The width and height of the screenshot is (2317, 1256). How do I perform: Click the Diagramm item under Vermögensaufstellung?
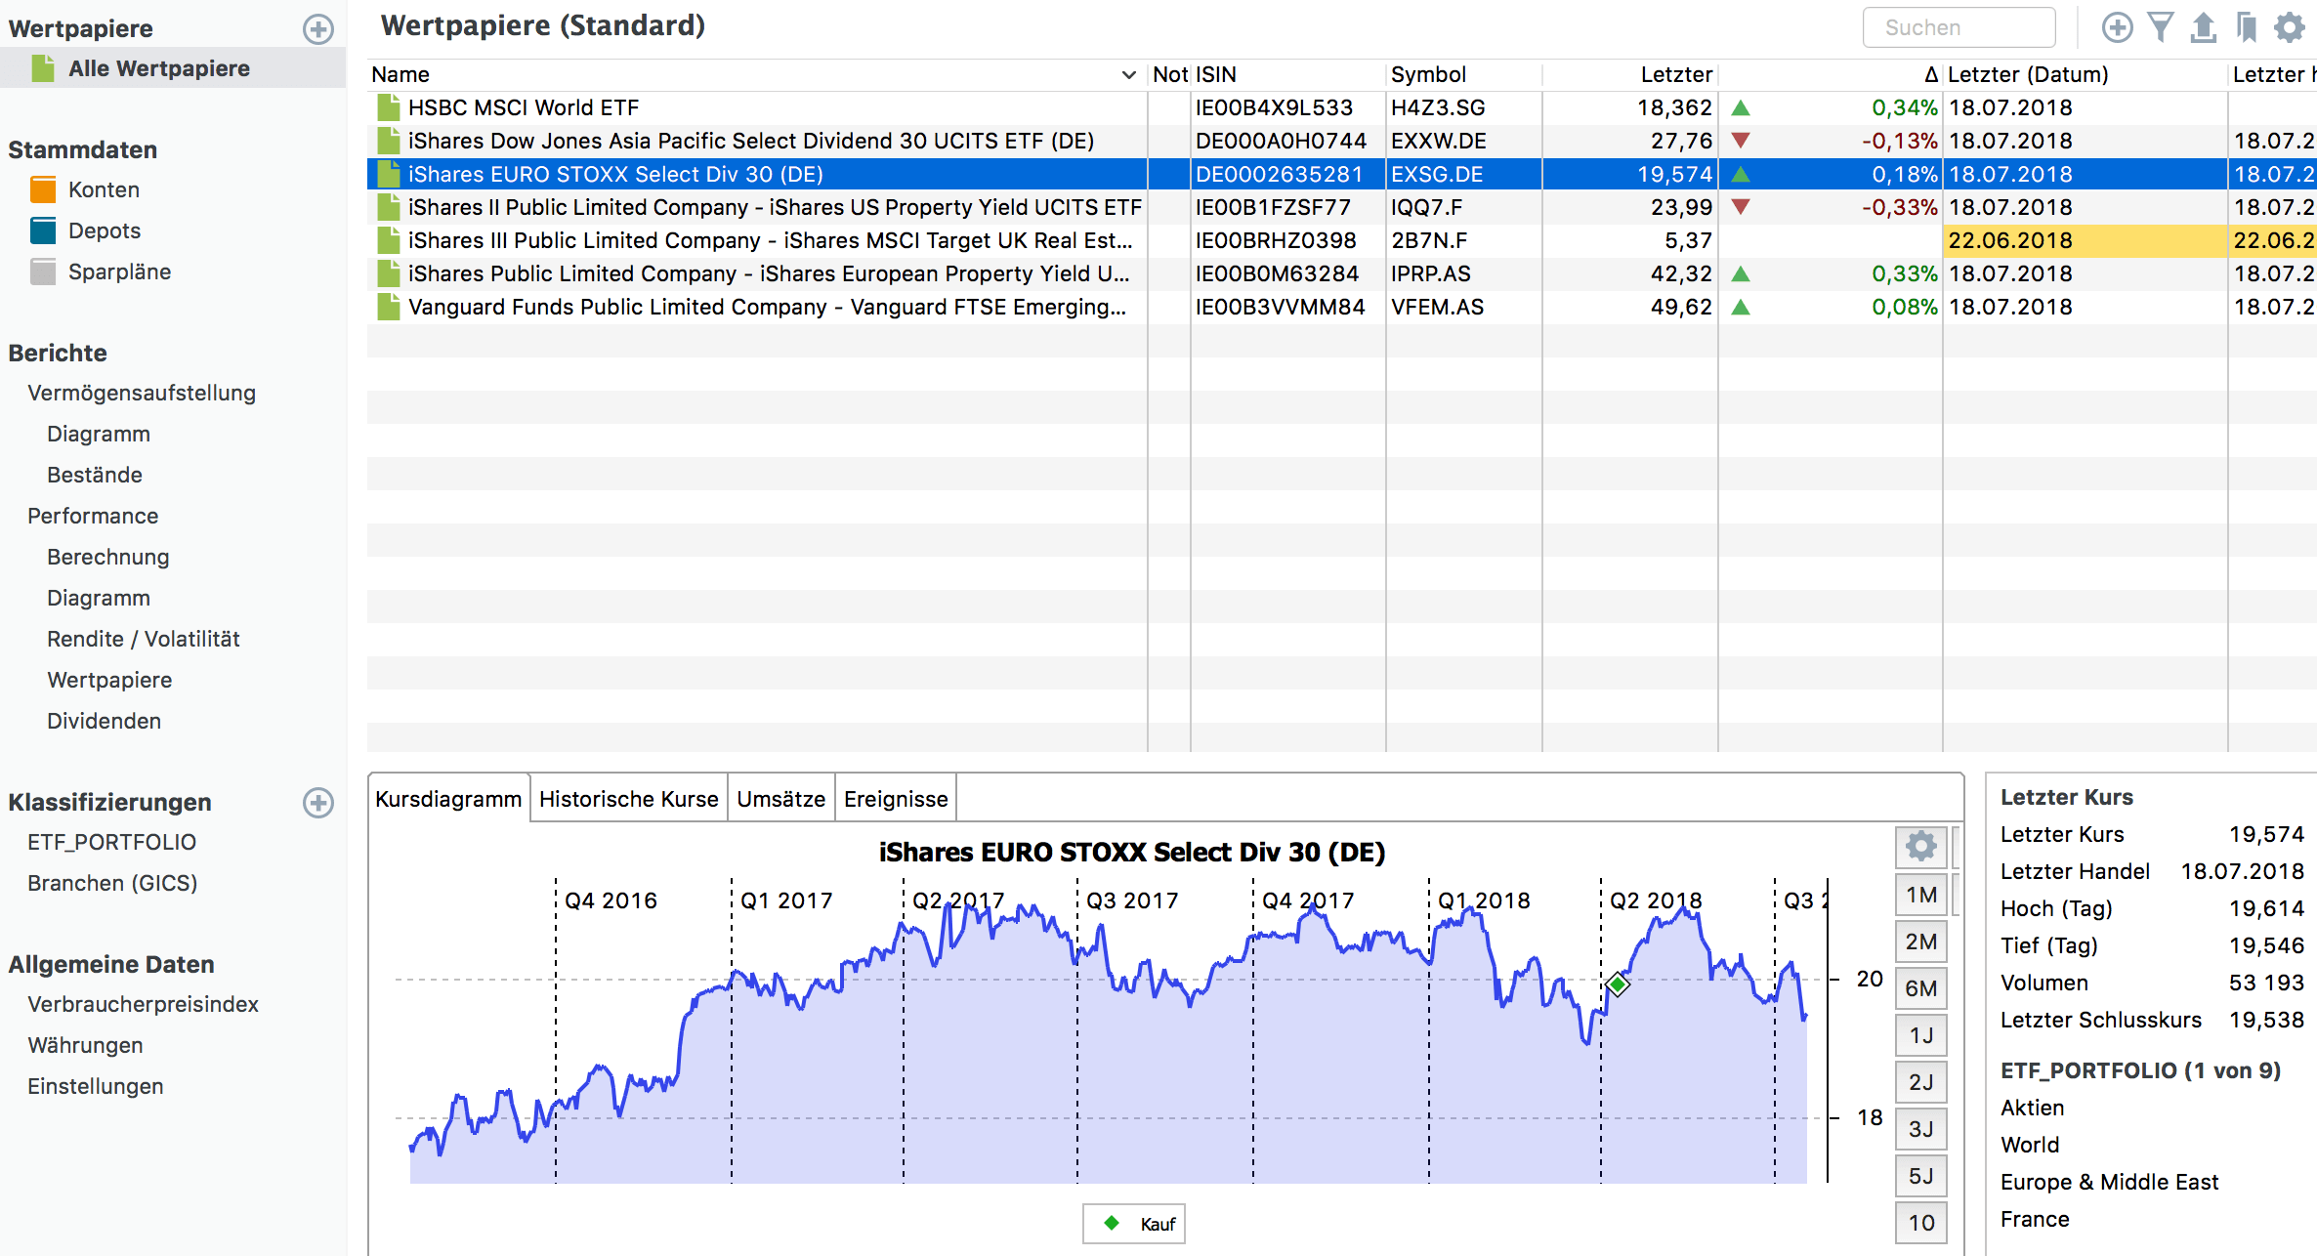(x=99, y=434)
